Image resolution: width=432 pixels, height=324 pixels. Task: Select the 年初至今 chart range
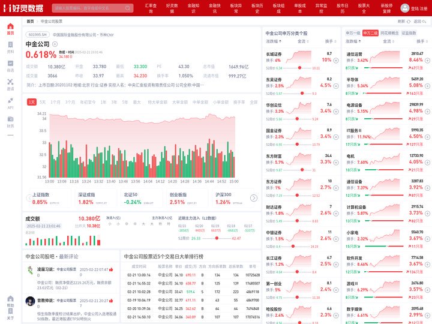(x=88, y=102)
